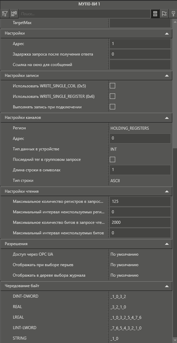177x343 pixels.
Task: Select the Тип строки property label
Action: (23, 181)
